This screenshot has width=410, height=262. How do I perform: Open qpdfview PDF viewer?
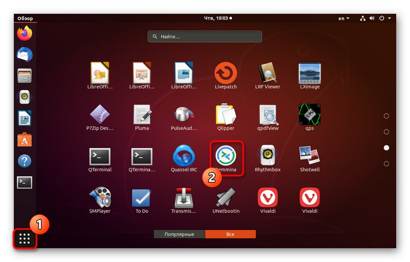tap(268, 117)
